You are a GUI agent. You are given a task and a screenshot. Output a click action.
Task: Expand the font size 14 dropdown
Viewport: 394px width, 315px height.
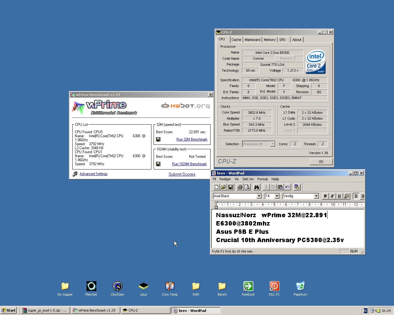[x=277, y=196]
